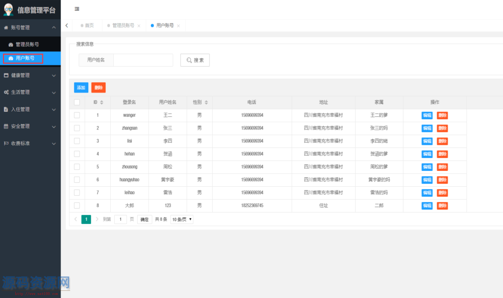Collapse the 账号管理 menu chevron
The width and height of the screenshot is (503, 298).
[x=54, y=27]
